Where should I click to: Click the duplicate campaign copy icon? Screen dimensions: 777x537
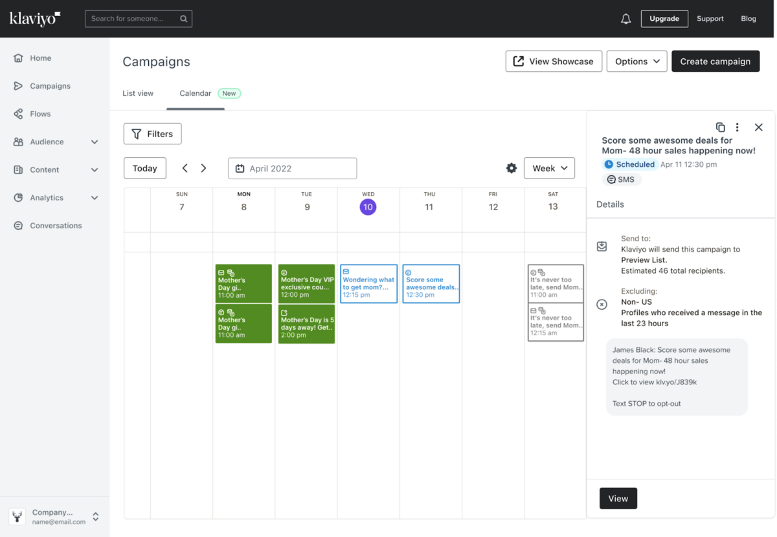coord(721,127)
